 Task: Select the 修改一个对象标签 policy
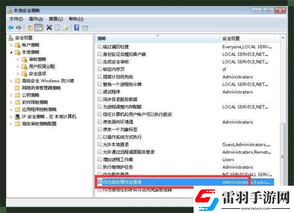[120, 129]
